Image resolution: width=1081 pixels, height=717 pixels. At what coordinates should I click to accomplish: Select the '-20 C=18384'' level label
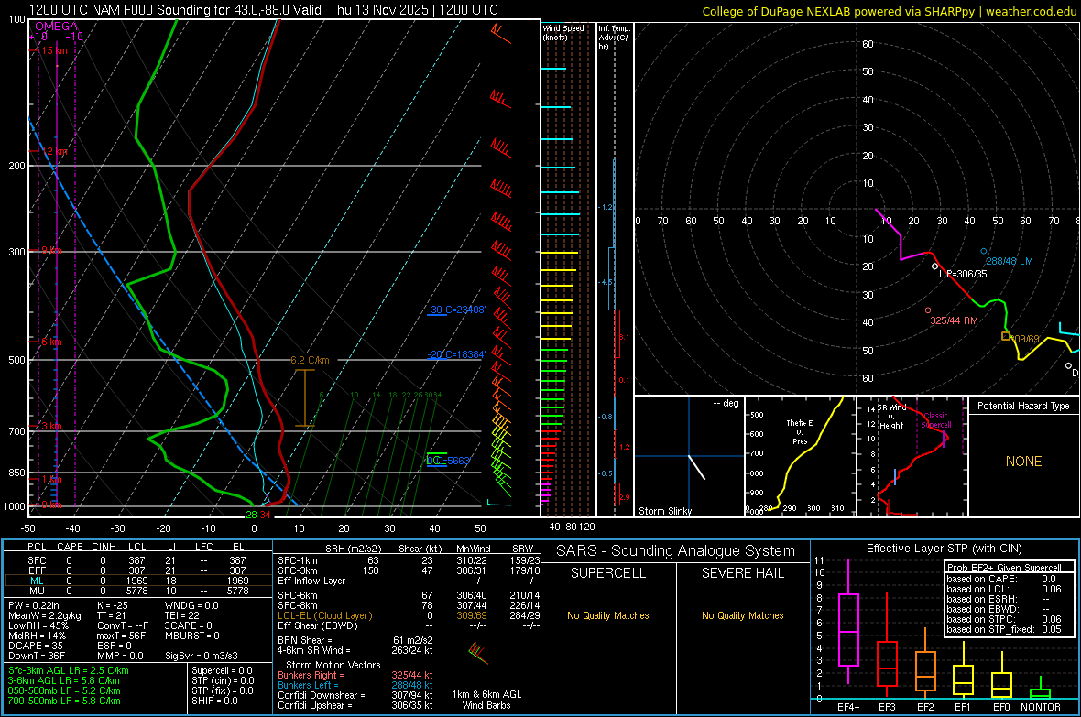[456, 354]
